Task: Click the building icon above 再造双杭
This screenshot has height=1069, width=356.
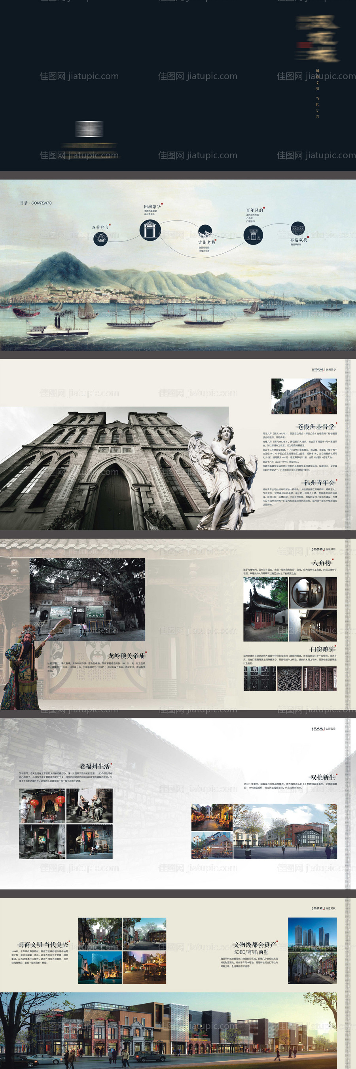Action: [297, 229]
